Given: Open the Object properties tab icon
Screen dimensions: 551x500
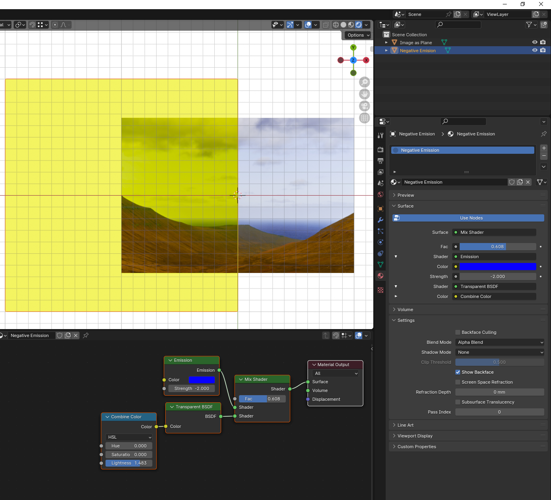Looking at the screenshot, I should pyautogui.click(x=380, y=209).
